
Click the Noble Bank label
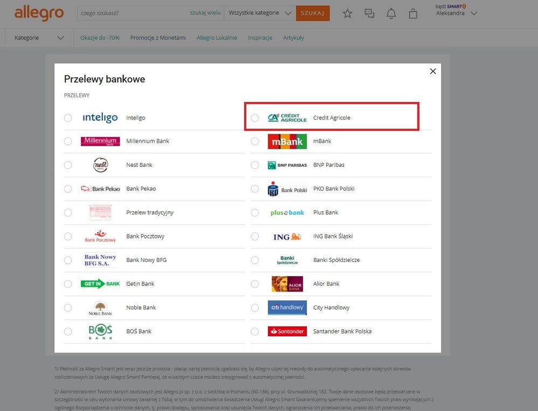point(141,308)
